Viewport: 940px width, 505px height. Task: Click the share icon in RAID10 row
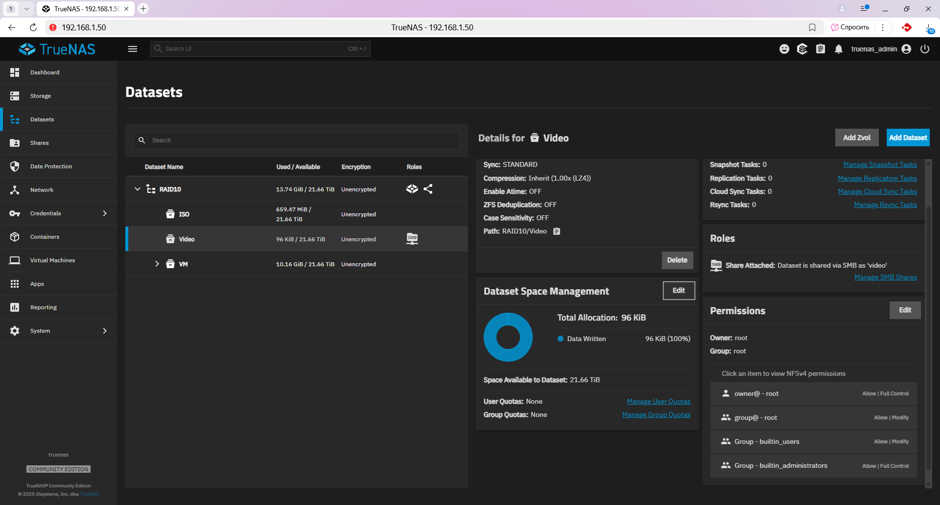point(428,189)
